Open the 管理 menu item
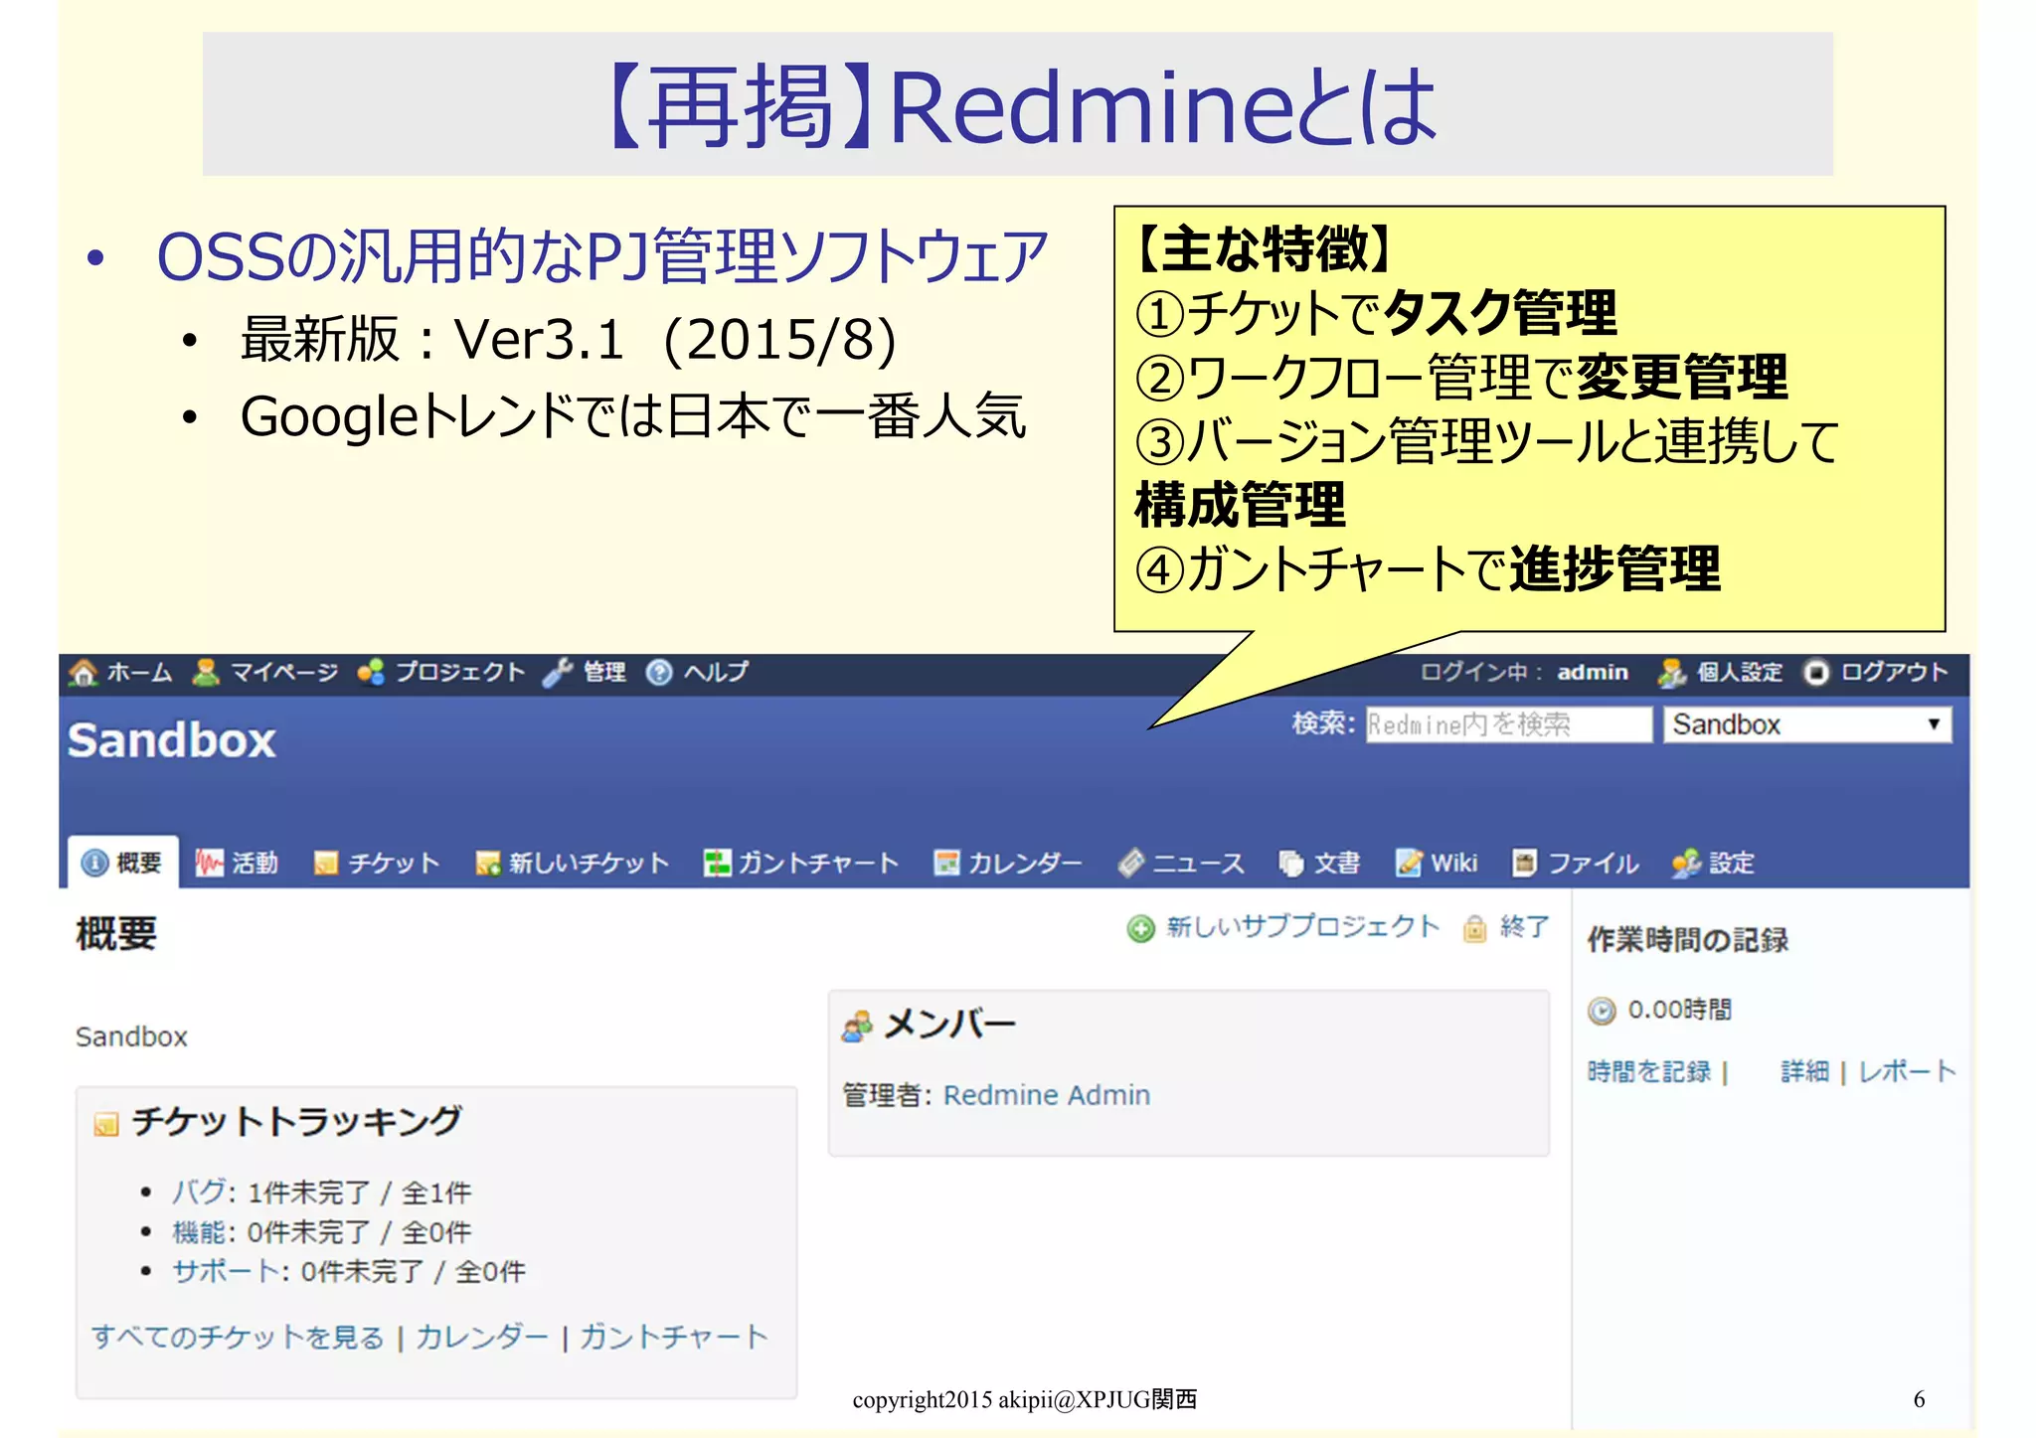The height and width of the screenshot is (1438, 2036). [x=604, y=673]
